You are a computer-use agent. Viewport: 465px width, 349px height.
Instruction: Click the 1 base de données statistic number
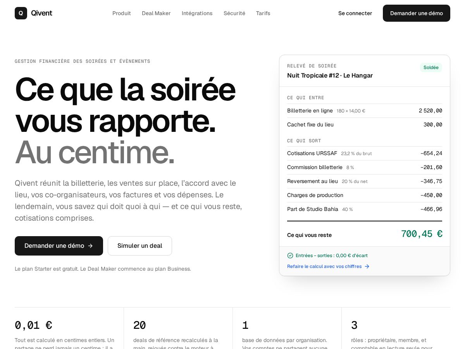(245, 325)
